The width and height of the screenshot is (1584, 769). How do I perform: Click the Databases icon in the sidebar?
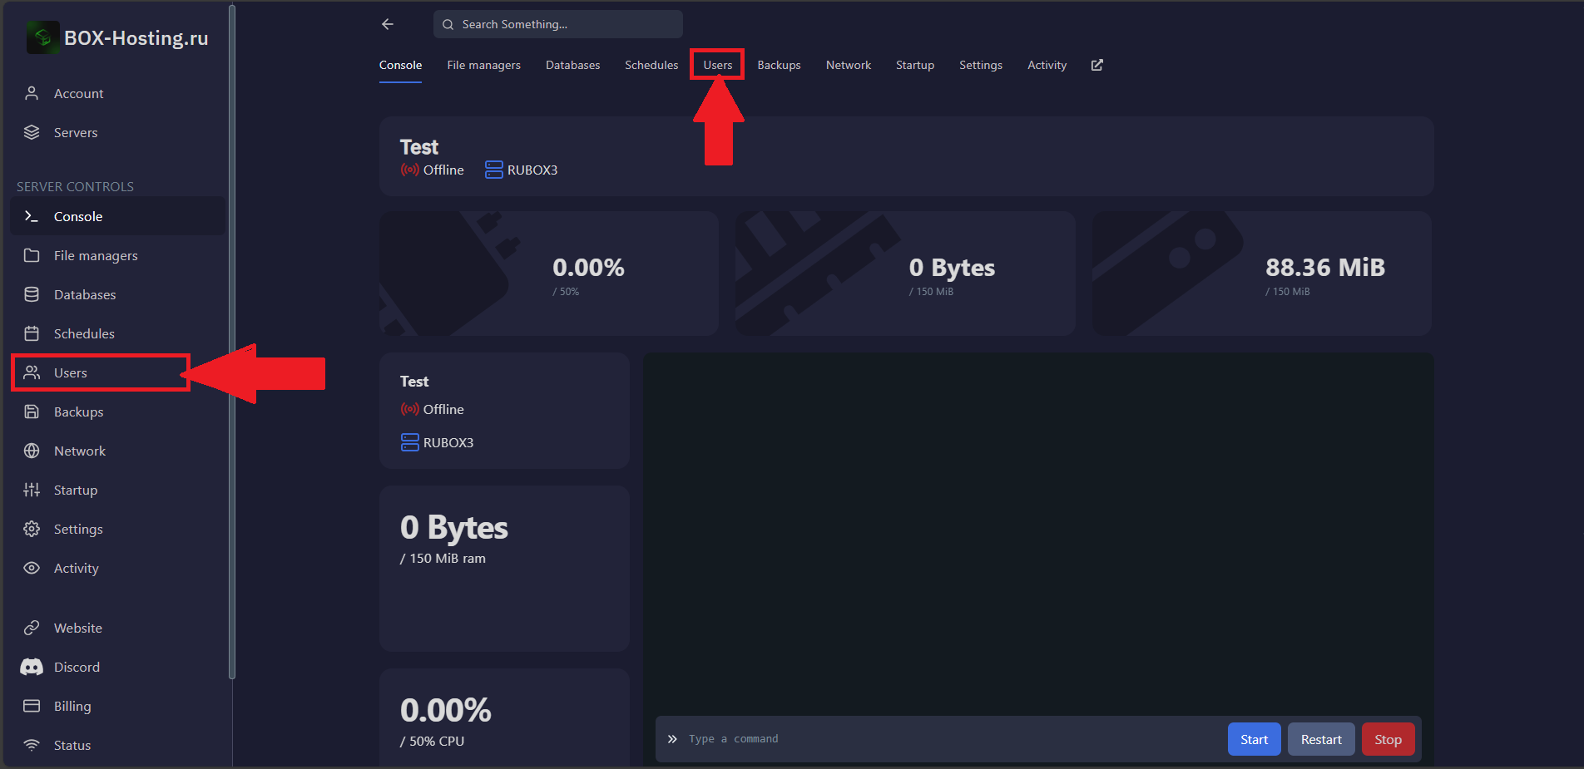(32, 294)
